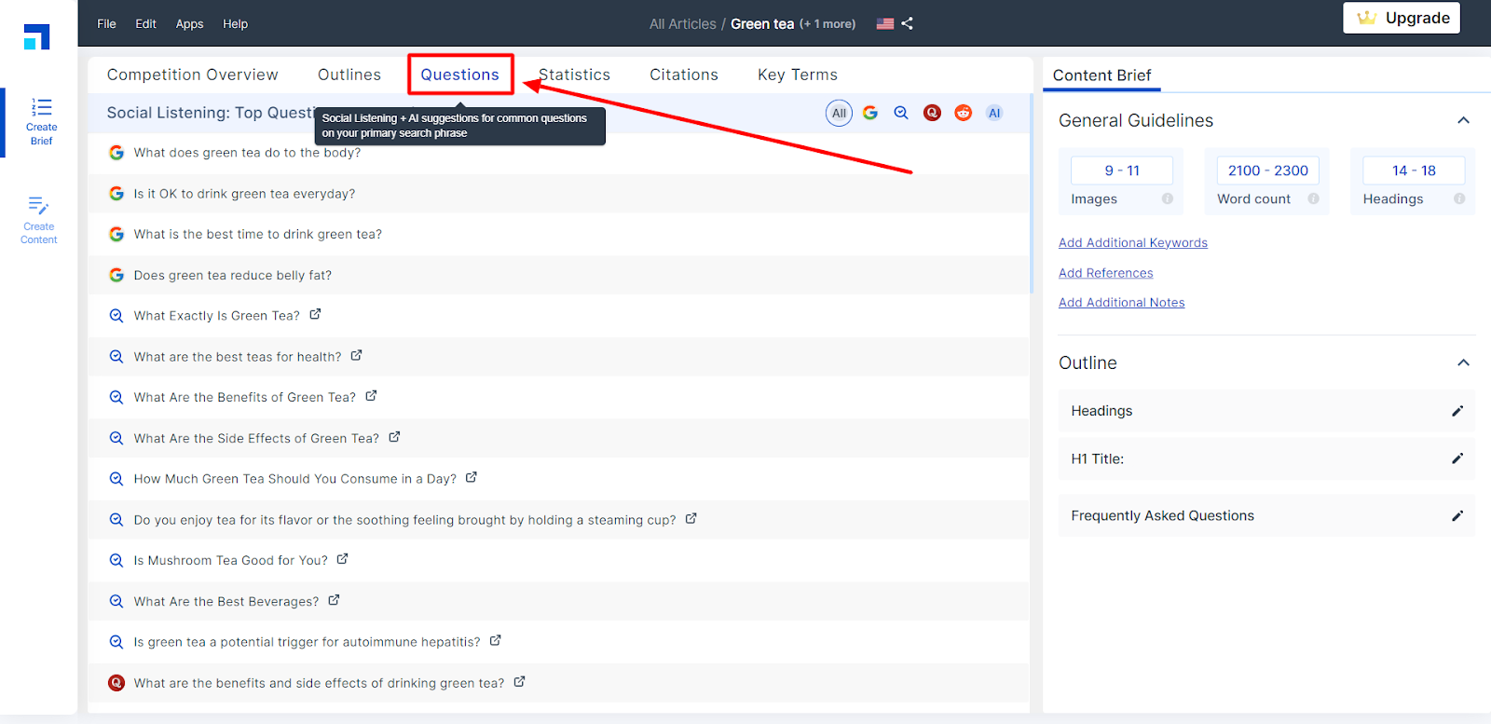Image resolution: width=1491 pixels, height=724 pixels.
Task: Click the Add Additional Notes link
Action: pyautogui.click(x=1122, y=302)
